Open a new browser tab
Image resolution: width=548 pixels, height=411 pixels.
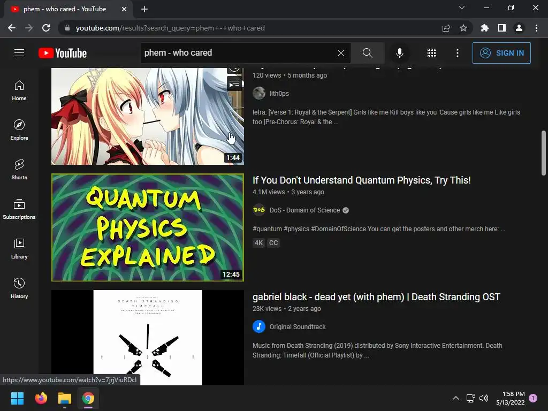click(144, 9)
